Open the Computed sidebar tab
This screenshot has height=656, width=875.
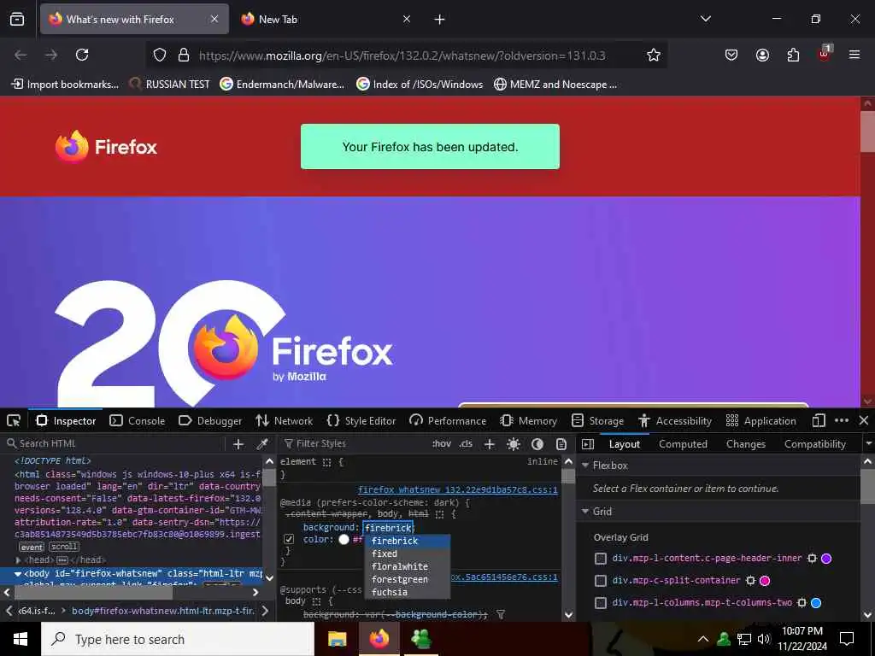[x=683, y=444]
